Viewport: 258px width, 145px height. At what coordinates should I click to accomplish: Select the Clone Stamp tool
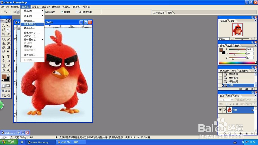[x=3, y=43]
